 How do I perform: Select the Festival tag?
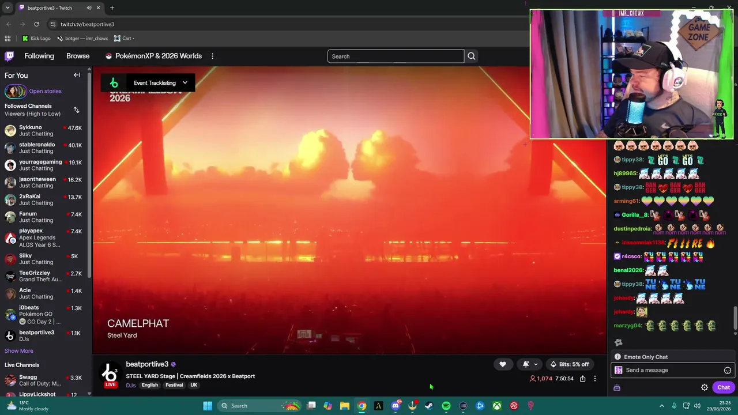[174, 385]
